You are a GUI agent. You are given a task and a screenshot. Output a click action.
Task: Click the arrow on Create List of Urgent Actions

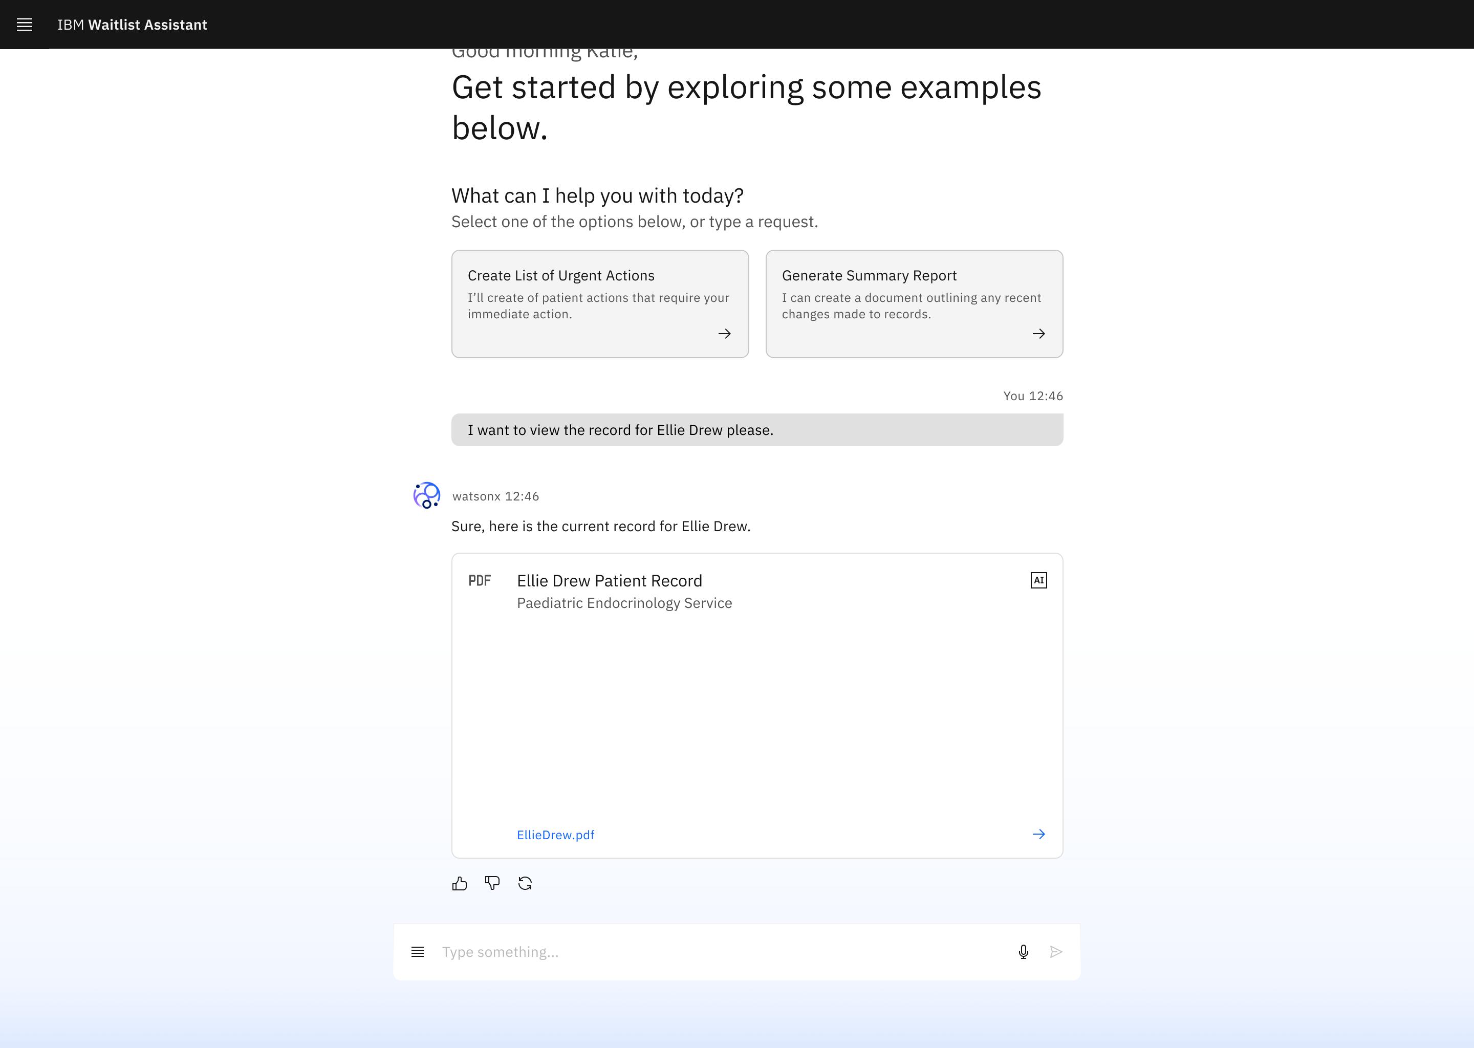pyautogui.click(x=724, y=334)
